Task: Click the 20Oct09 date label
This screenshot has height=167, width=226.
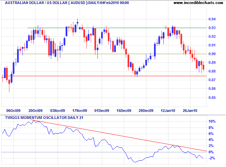Action: [x=35, y=111]
